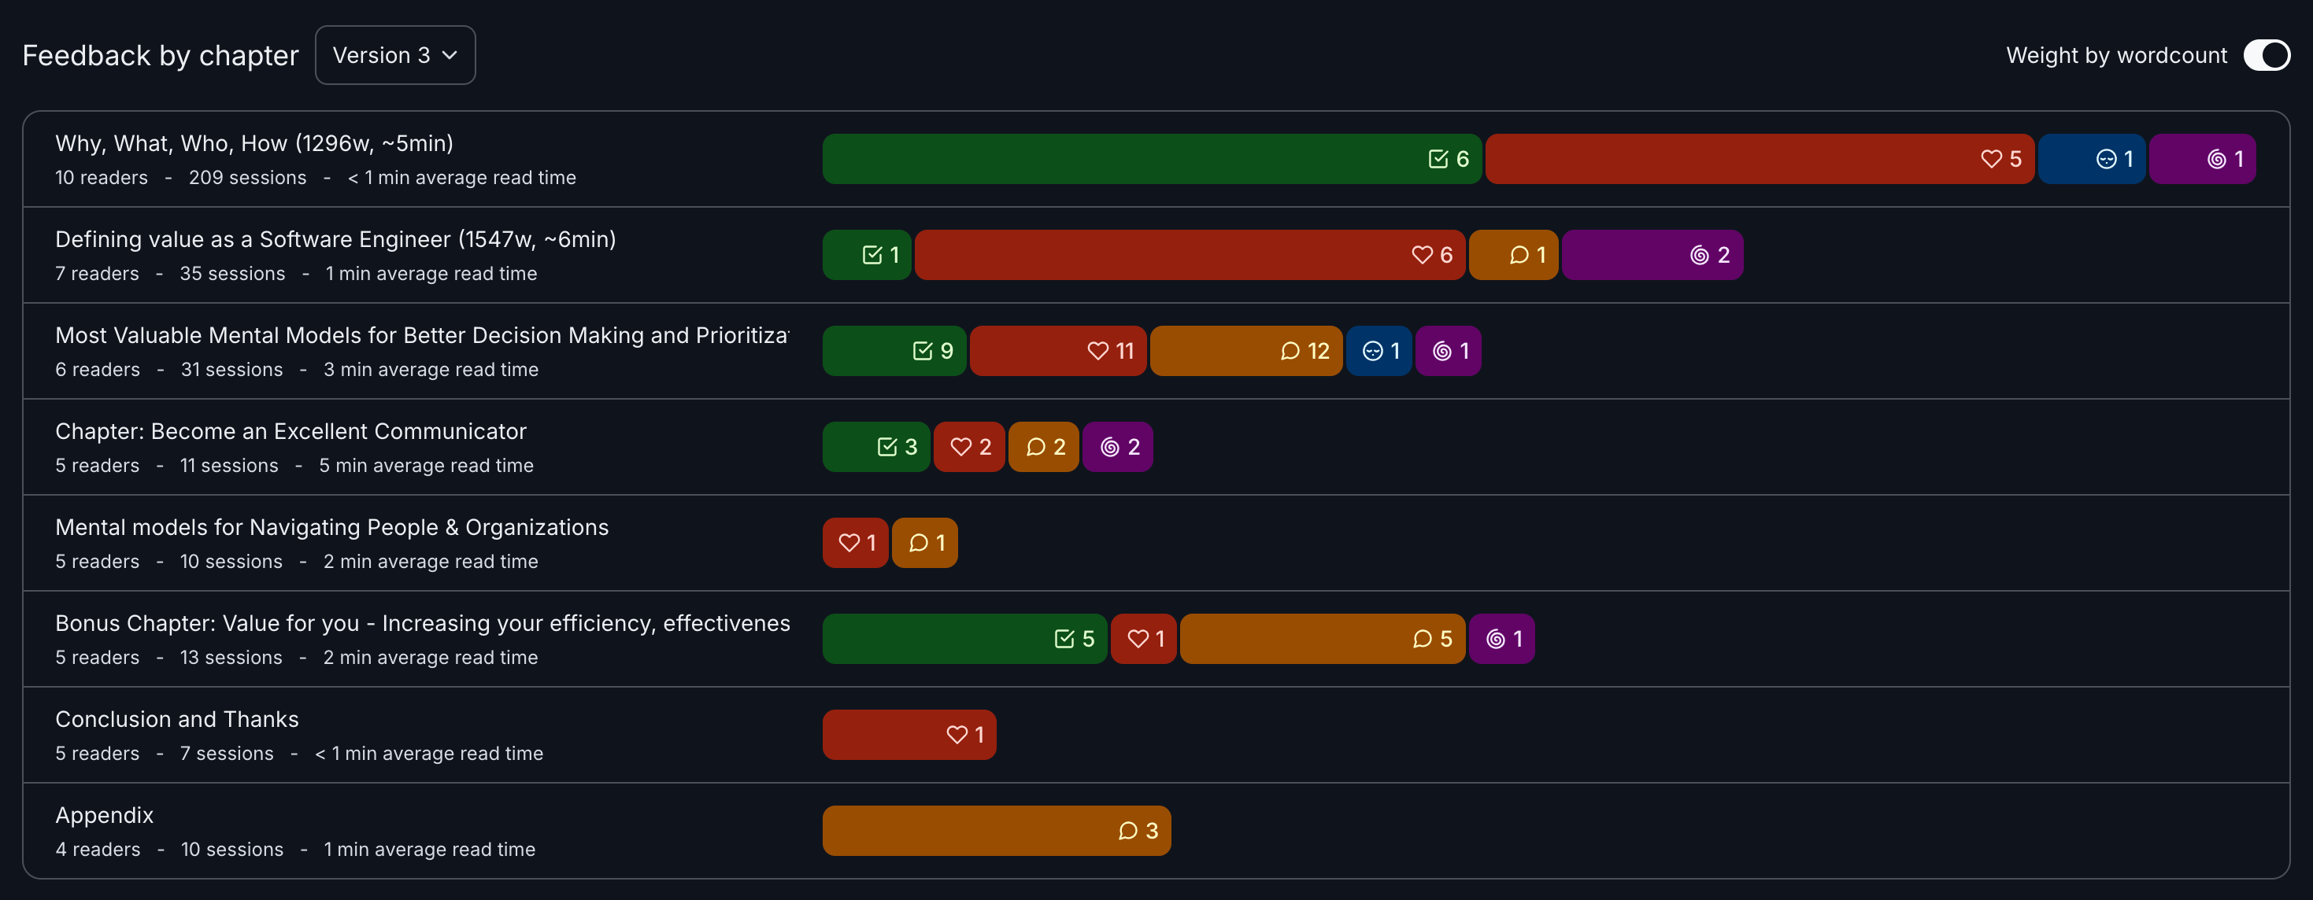2313x900 pixels.
Task: Click checkmark icon showing 5 in Bonus Chapter
Action: point(1064,639)
